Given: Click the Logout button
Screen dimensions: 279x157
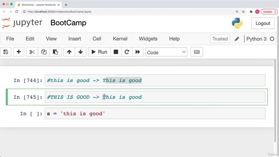Looking at the screenshot, I should pos(263,23).
